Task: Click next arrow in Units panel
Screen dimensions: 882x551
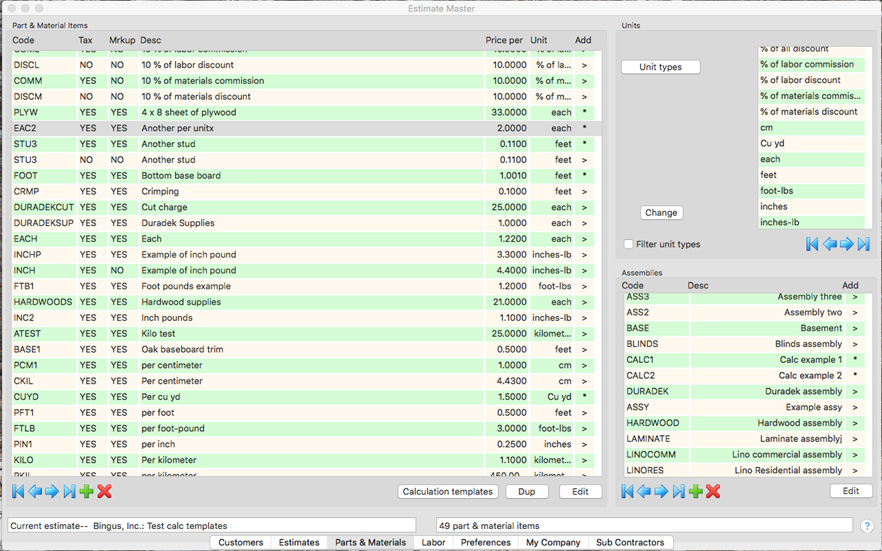Action: 846,244
